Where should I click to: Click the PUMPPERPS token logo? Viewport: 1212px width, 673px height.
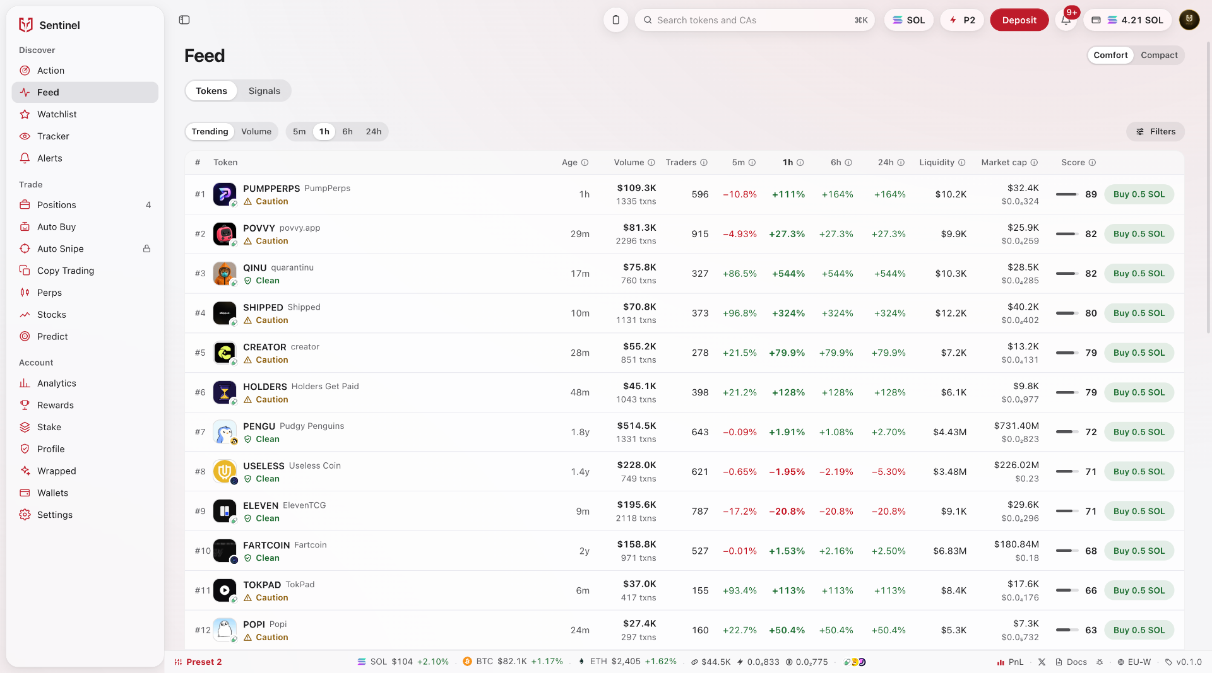click(225, 194)
